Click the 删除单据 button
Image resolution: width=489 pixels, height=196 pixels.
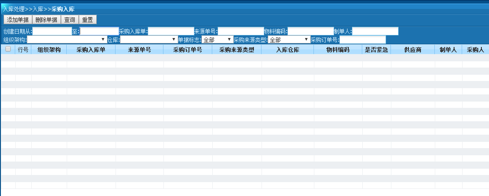[47, 20]
